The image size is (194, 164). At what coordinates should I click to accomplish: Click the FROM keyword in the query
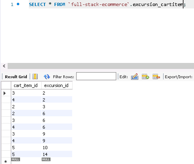click(x=60, y=4)
